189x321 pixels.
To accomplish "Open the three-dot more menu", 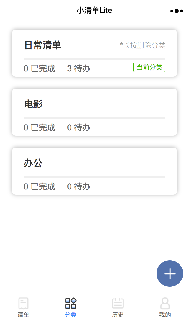I will click(177, 11).
